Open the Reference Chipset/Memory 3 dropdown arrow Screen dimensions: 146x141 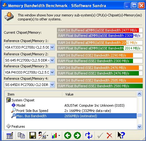(x=52, y=72)
